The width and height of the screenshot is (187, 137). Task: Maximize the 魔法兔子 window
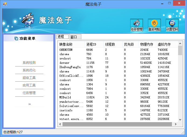point(169,3)
